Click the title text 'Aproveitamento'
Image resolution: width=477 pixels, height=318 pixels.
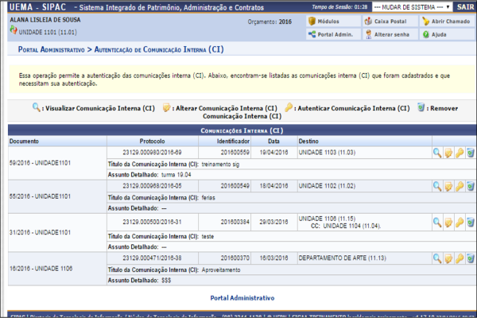click(x=221, y=270)
